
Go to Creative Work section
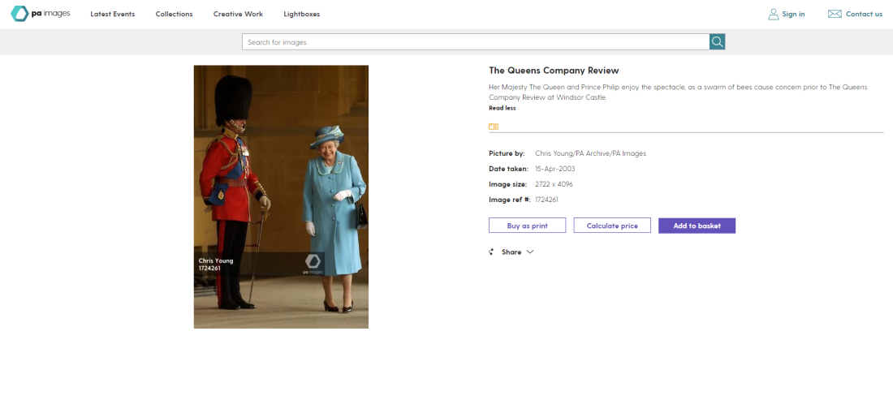pyautogui.click(x=238, y=15)
